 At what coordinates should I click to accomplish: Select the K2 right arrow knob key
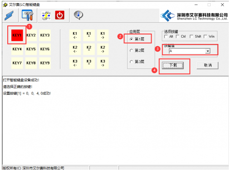[103, 49]
